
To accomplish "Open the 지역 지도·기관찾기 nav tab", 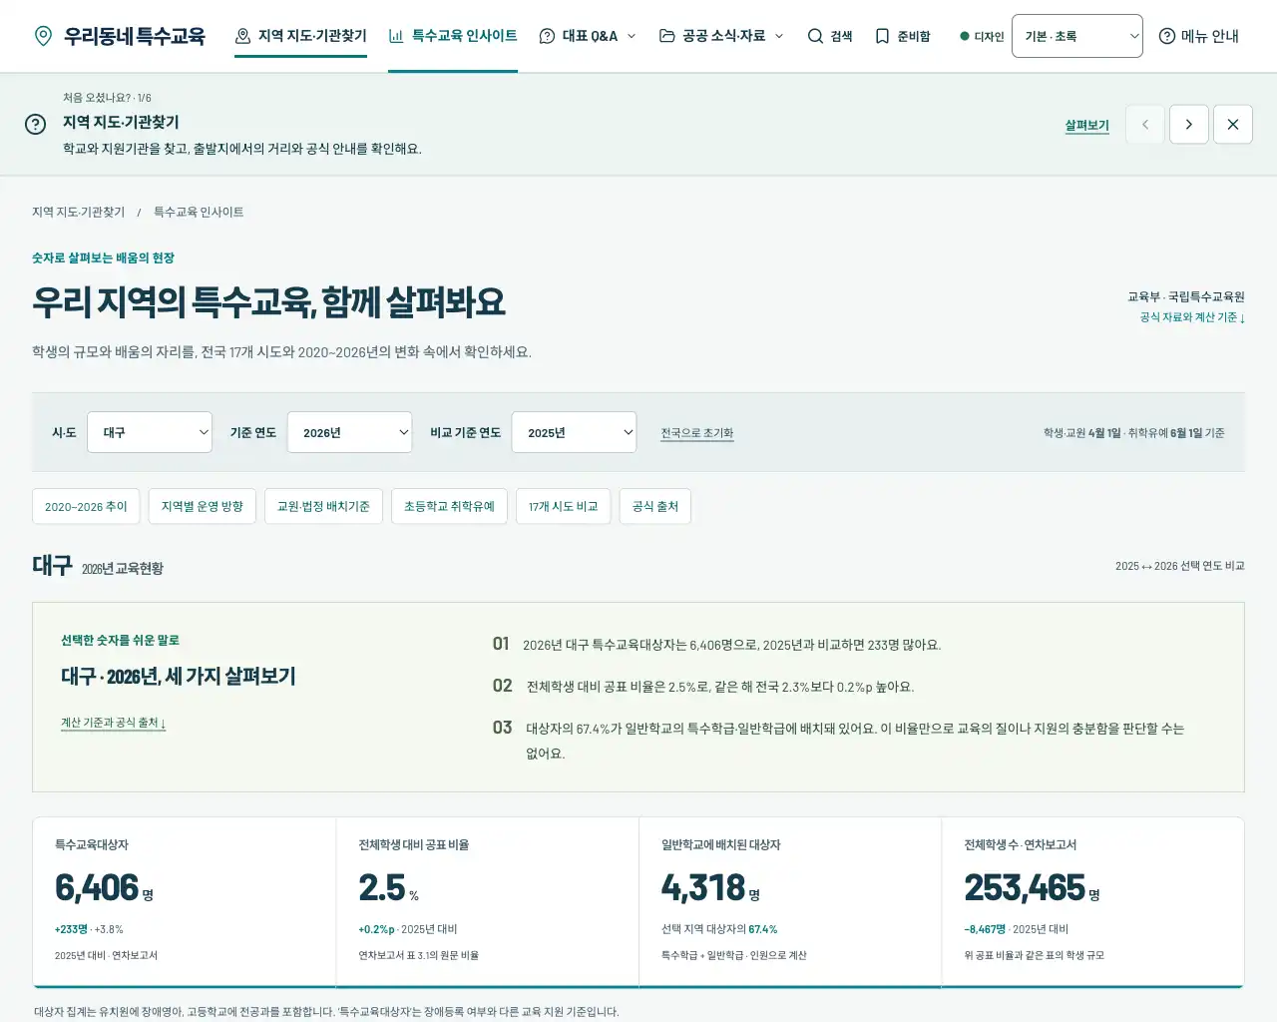I will coord(300,36).
